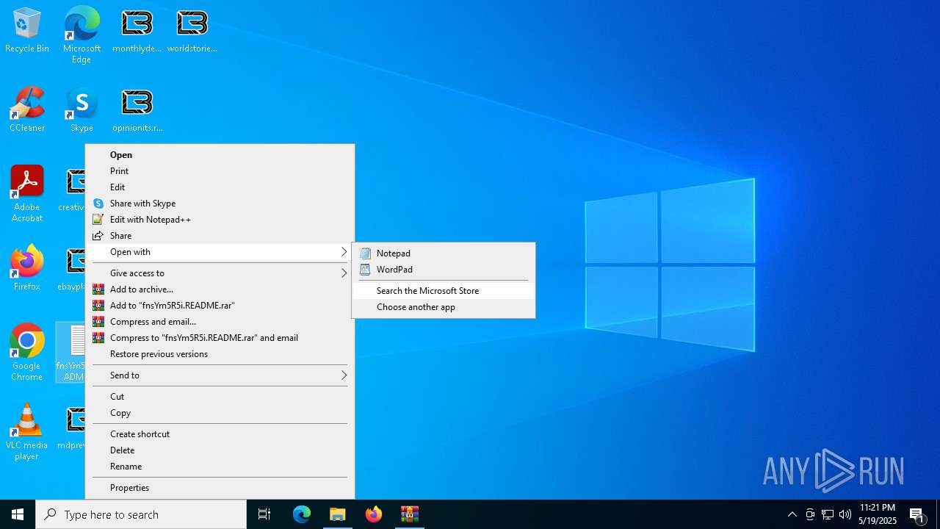Open Firefox from the taskbar
The height and width of the screenshot is (529, 940).
pyautogui.click(x=374, y=514)
